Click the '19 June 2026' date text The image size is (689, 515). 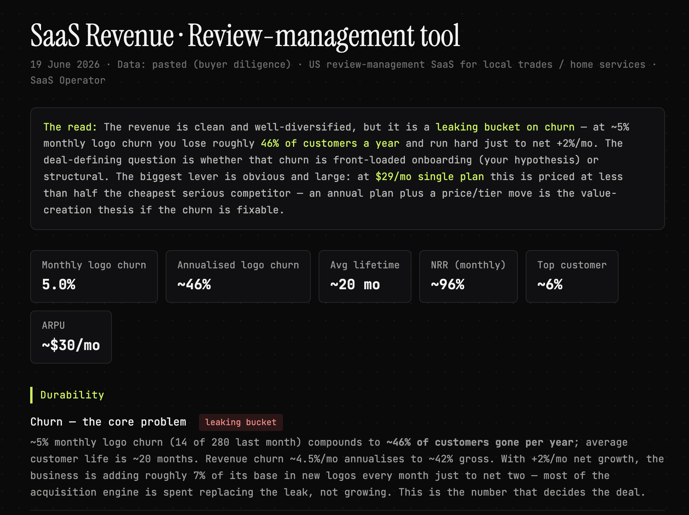(65, 64)
